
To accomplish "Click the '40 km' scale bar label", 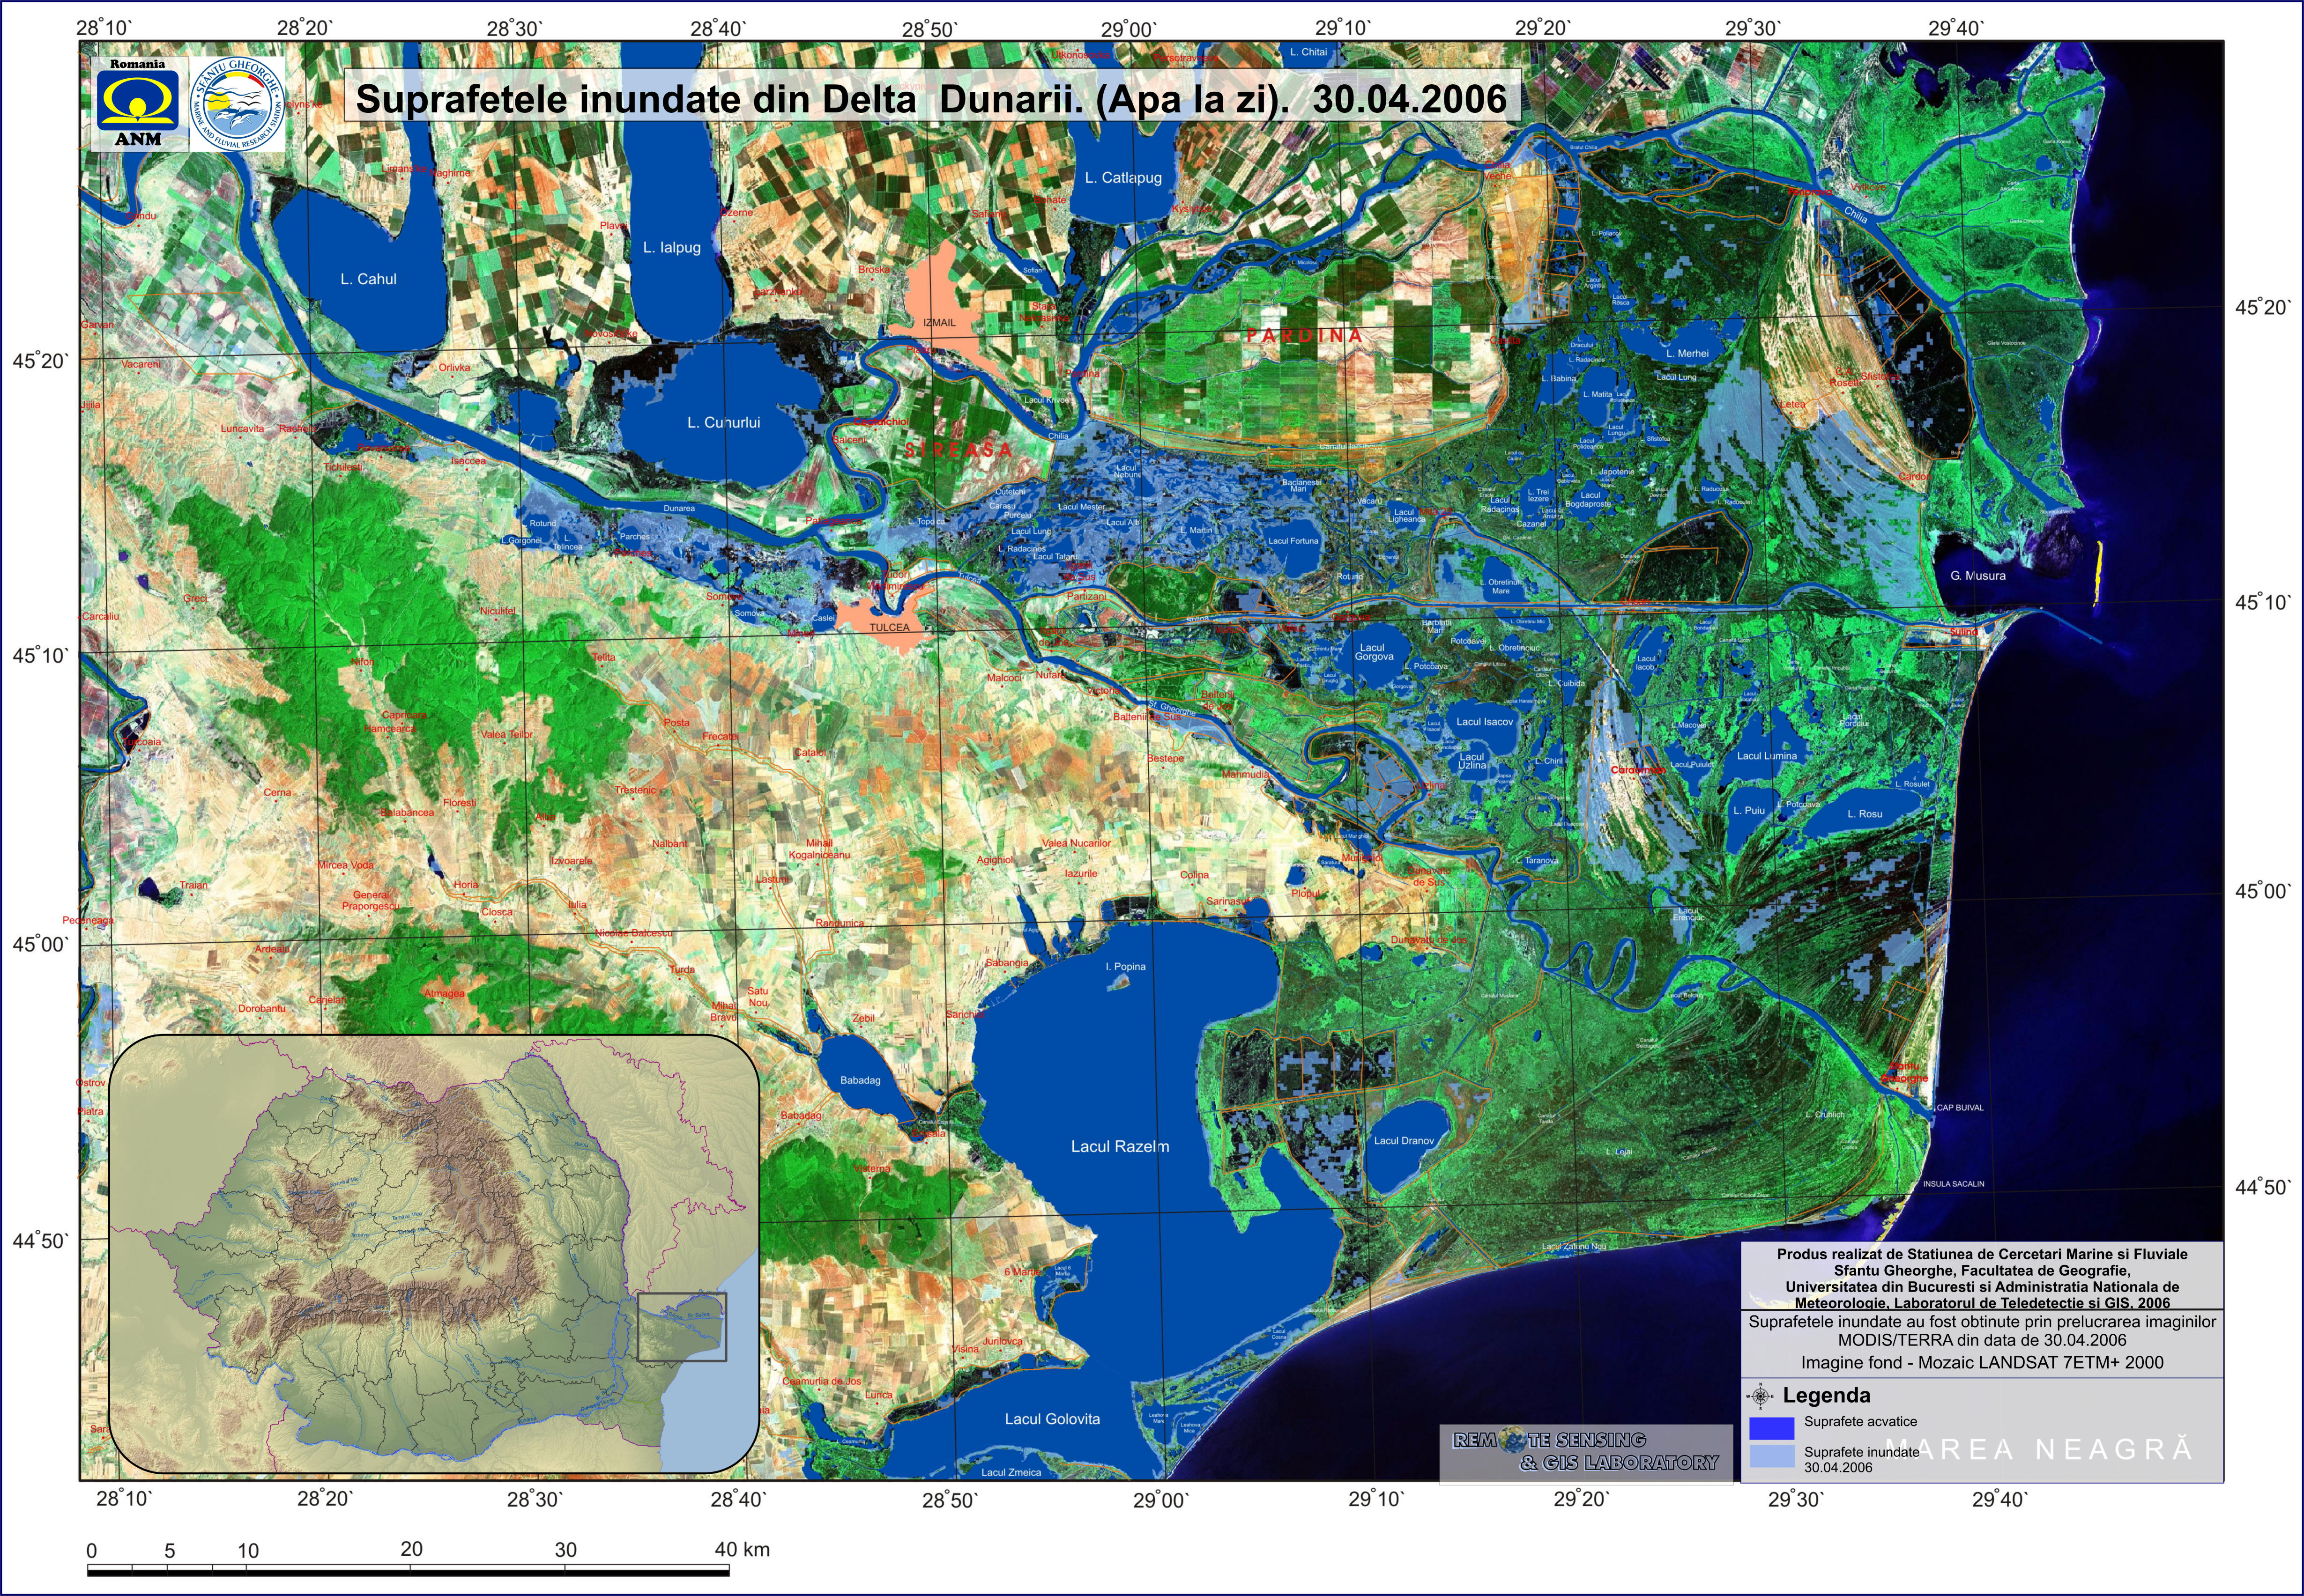I will (x=743, y=1549).
